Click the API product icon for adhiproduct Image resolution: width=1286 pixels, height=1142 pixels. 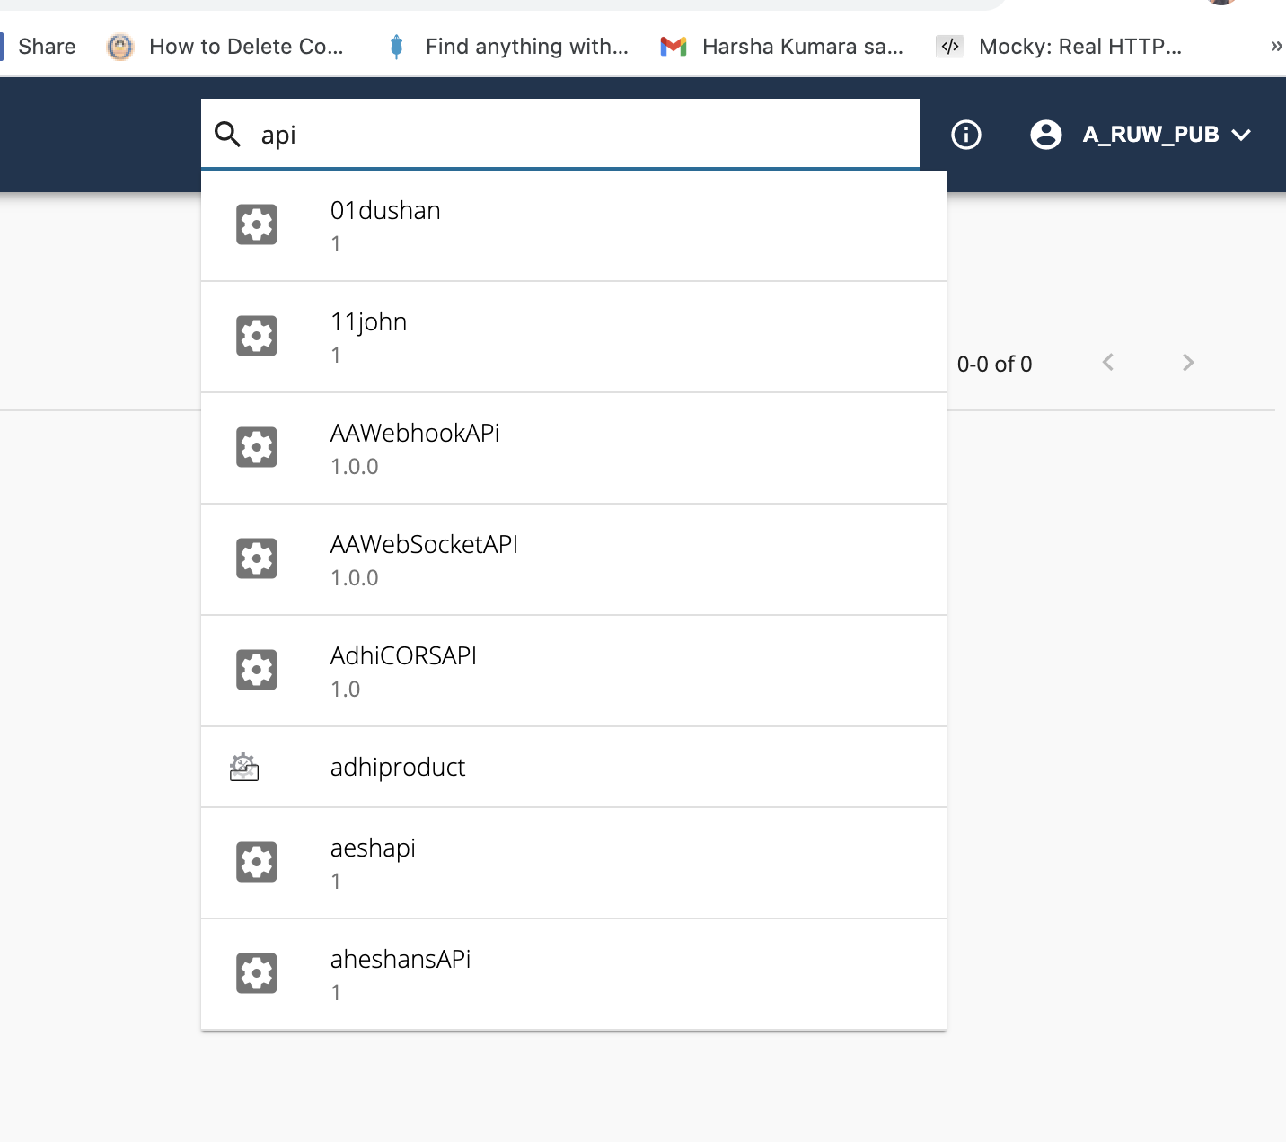tap(243, 768)
